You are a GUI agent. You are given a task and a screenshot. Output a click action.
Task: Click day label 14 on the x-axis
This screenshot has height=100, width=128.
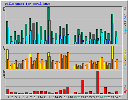[x=56, y=97]
